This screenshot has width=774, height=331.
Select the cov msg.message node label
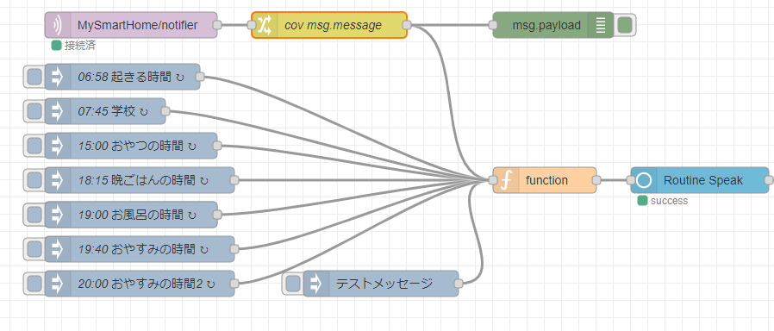click(x=334, y=25)
